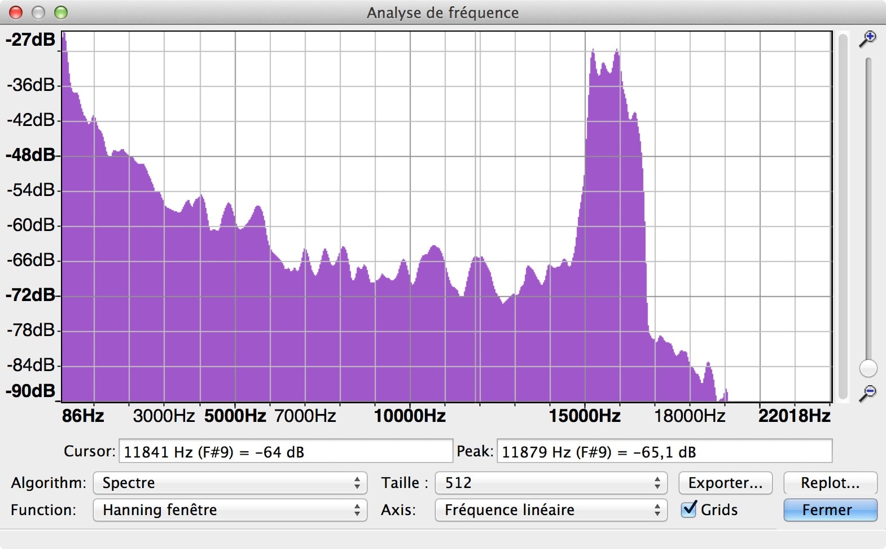Click the zoom-out magnifier icon
Viewport: 886px width, 549px height.
point(867,393)
